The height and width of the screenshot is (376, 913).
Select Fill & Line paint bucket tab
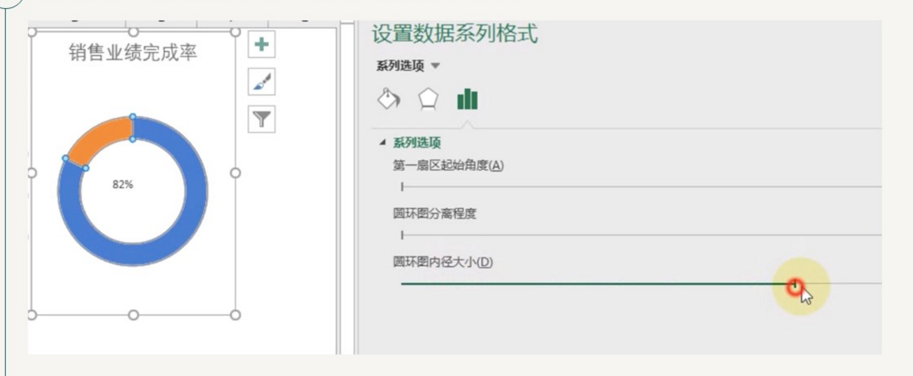(x=388, y=99)
